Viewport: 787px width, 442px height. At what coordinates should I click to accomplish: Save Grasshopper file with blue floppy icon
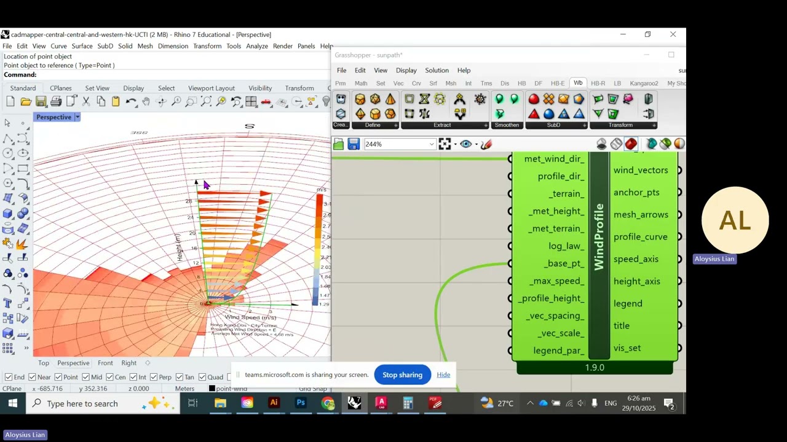[354, 144]
